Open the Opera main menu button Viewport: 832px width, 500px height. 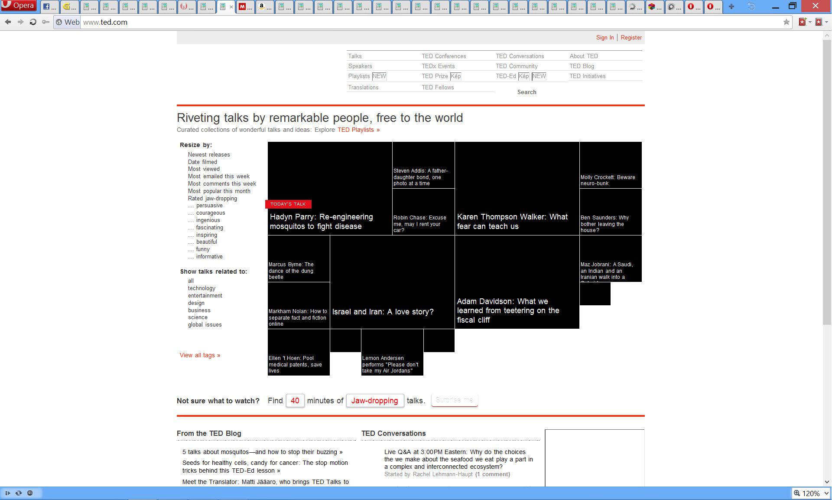coord(18,6)
